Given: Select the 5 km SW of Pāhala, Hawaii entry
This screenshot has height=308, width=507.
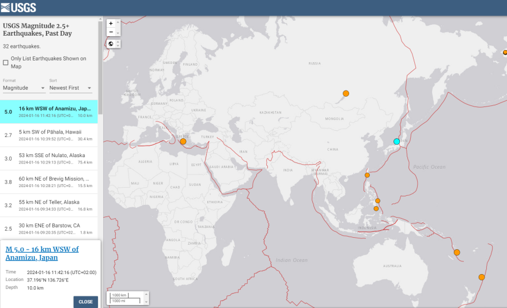Looking at the screenshot, I should tap(49, 135).
